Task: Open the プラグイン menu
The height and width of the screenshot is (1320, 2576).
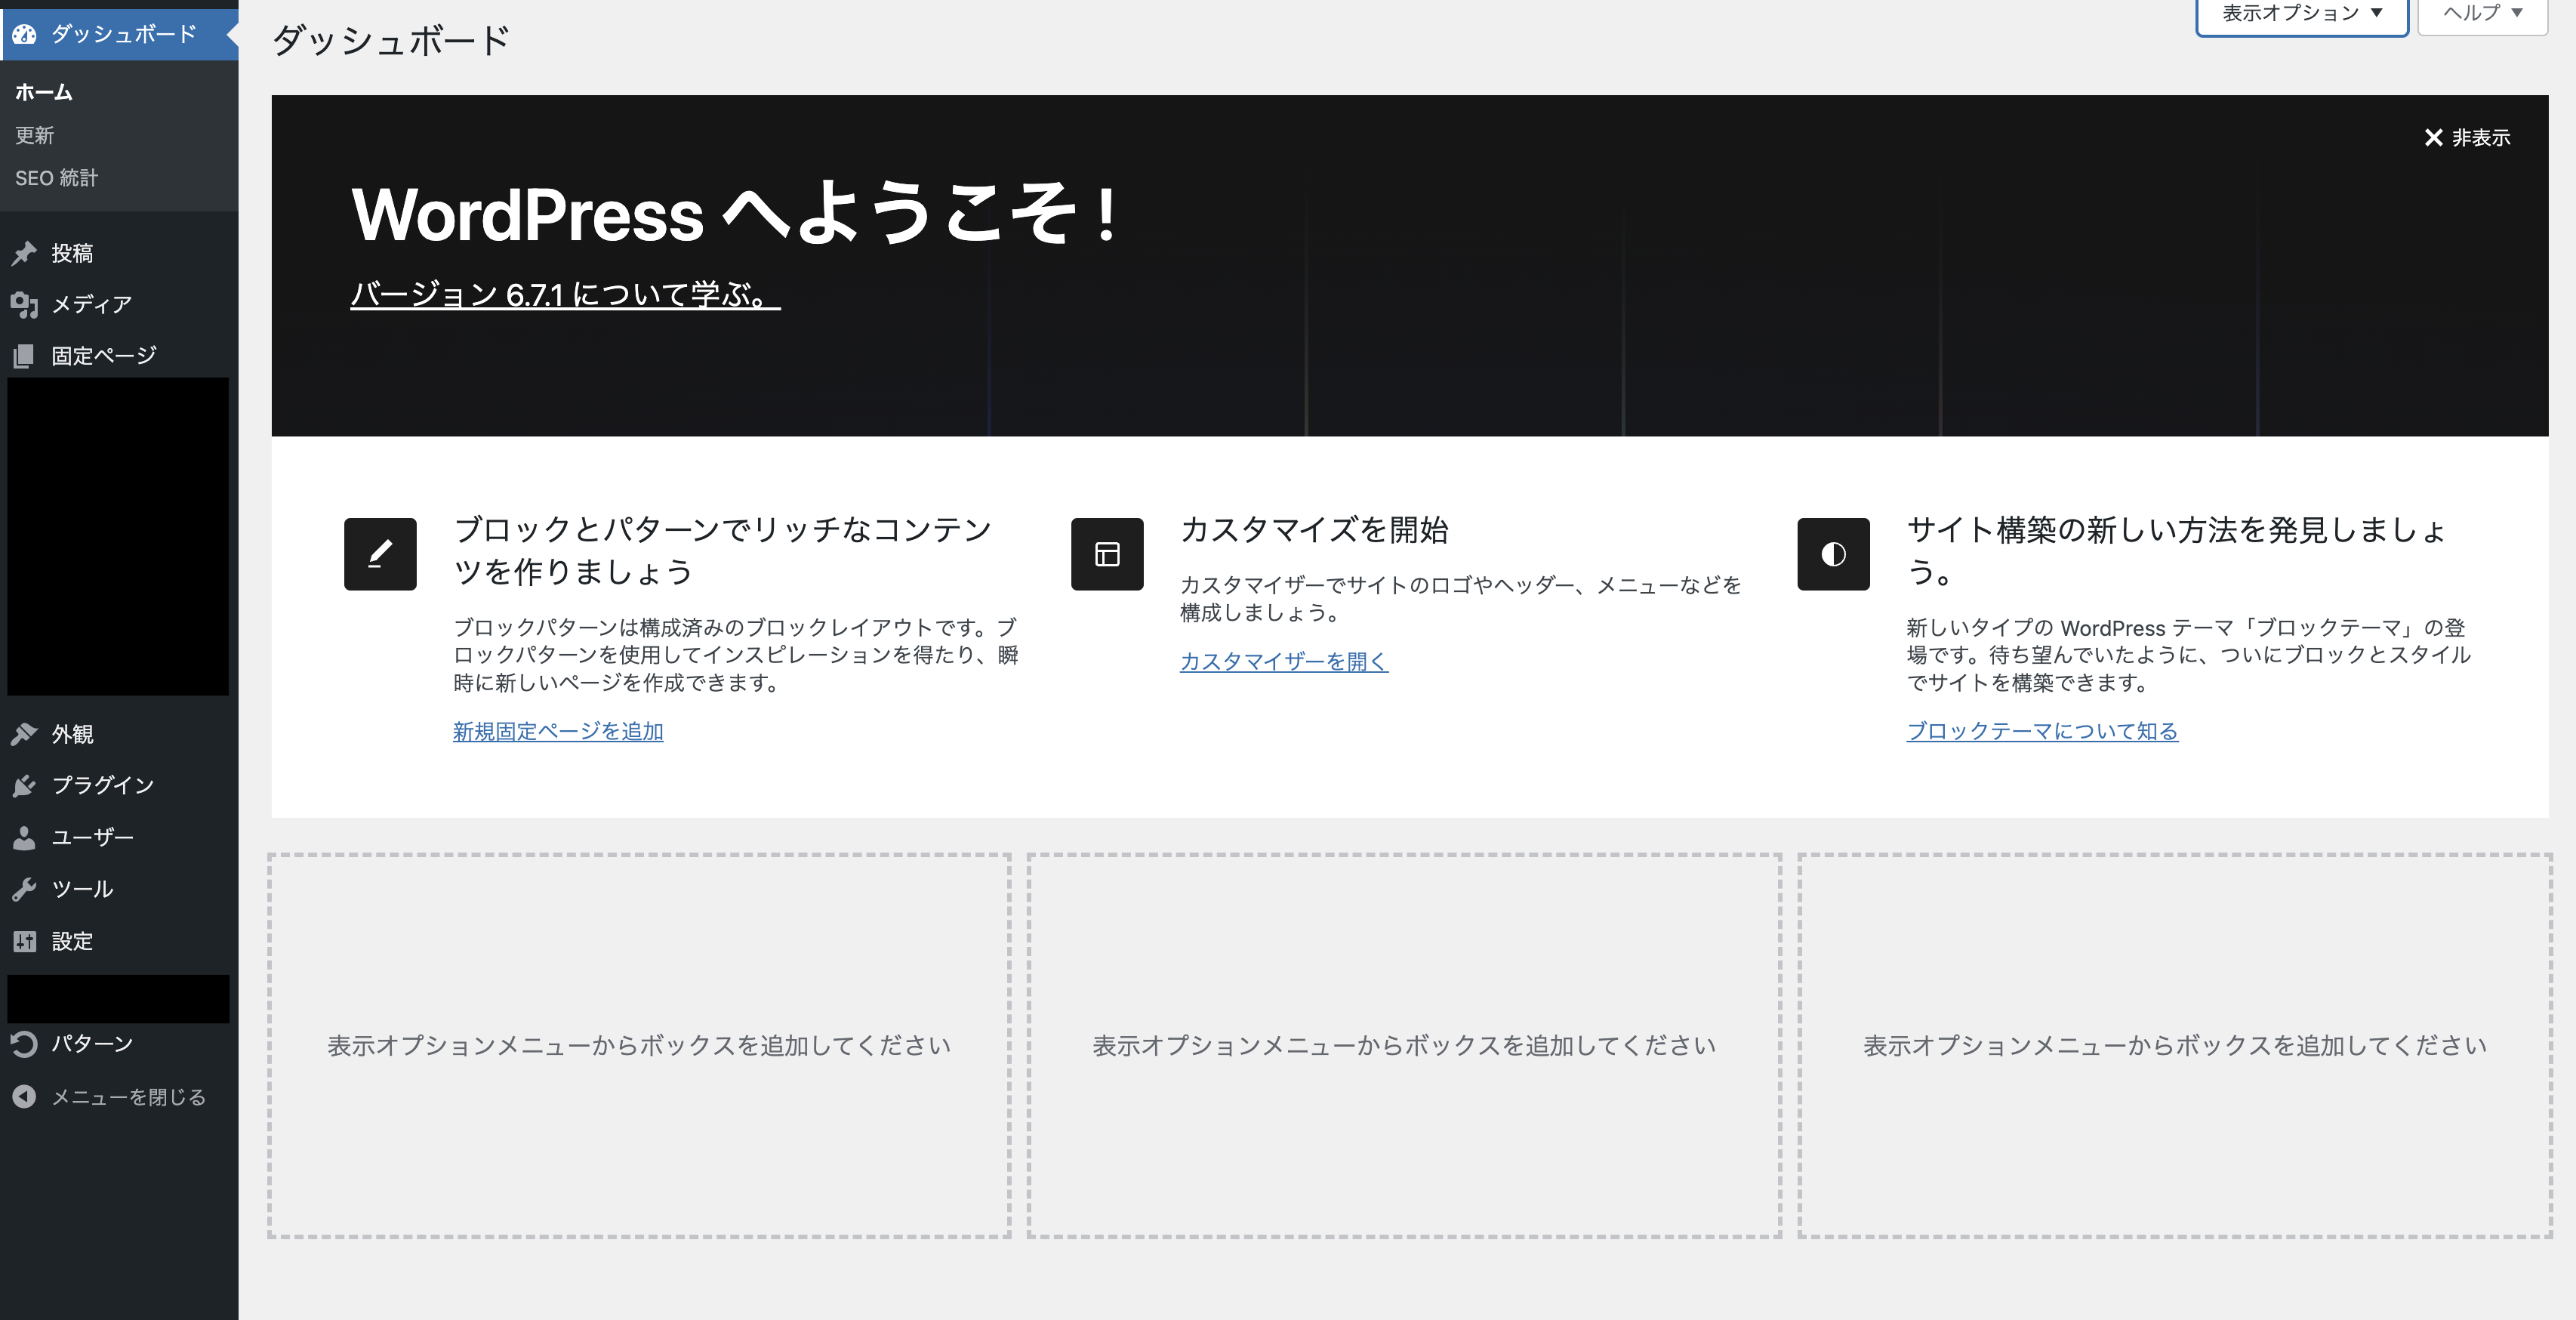Action: click(119, 785)
